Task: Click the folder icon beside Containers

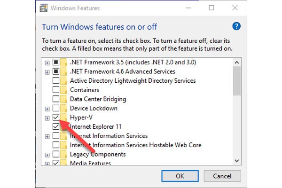Action: coord(63,90)
